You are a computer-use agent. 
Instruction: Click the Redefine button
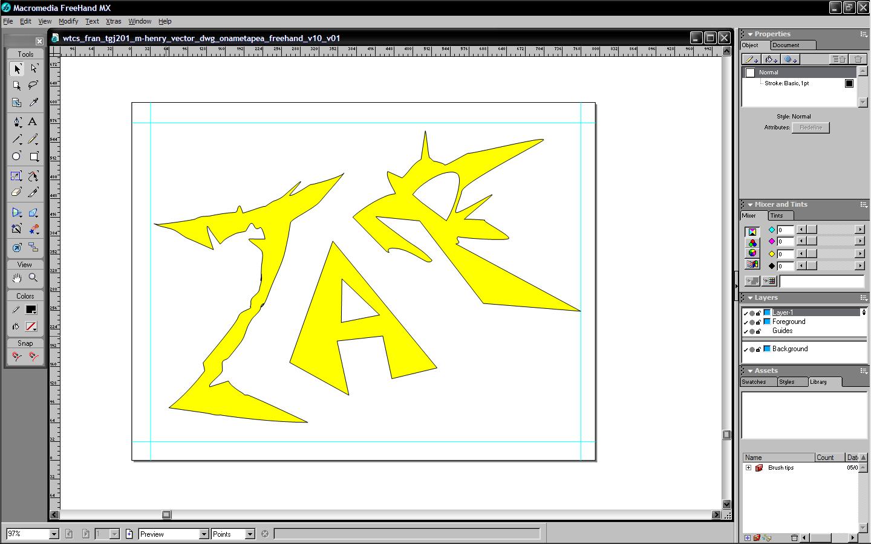coord(811,128)
